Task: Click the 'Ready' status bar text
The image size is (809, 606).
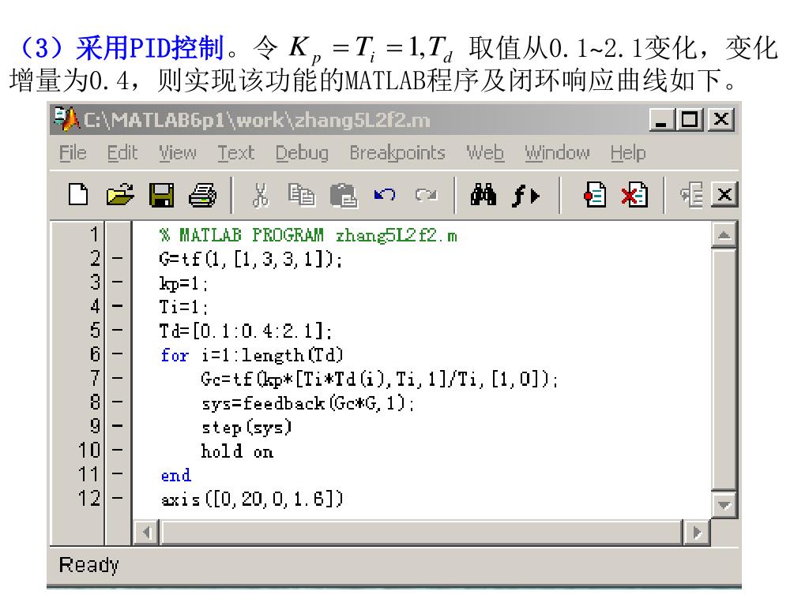Action: tap(88, 565)
